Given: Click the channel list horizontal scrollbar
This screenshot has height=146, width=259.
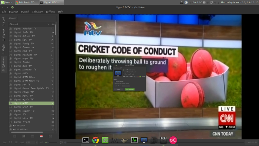Looking at the screenshot, I should tap(27, 132).
